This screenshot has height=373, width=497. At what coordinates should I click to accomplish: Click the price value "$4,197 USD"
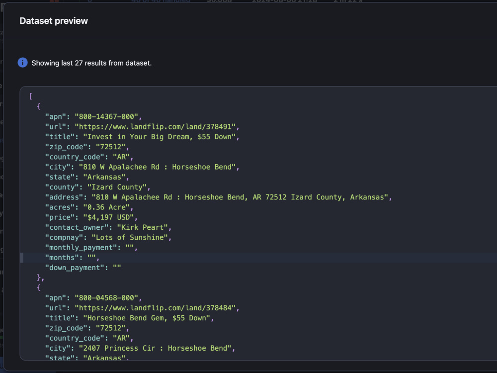pos(108,217)
